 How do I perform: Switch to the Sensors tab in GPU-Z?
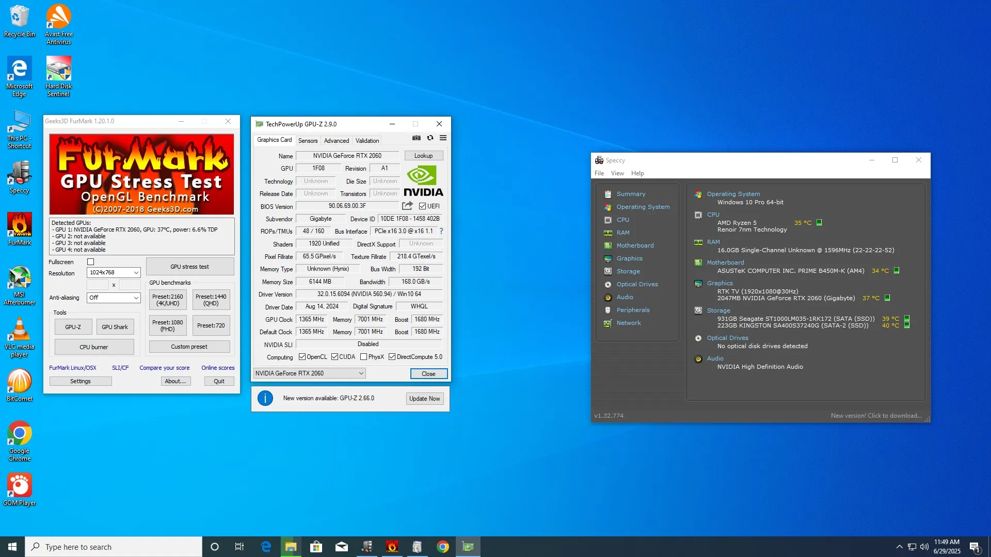(308, 140)
